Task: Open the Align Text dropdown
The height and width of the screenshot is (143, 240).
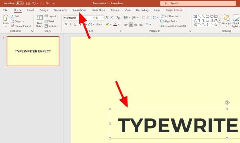Action: coord(169,21)
